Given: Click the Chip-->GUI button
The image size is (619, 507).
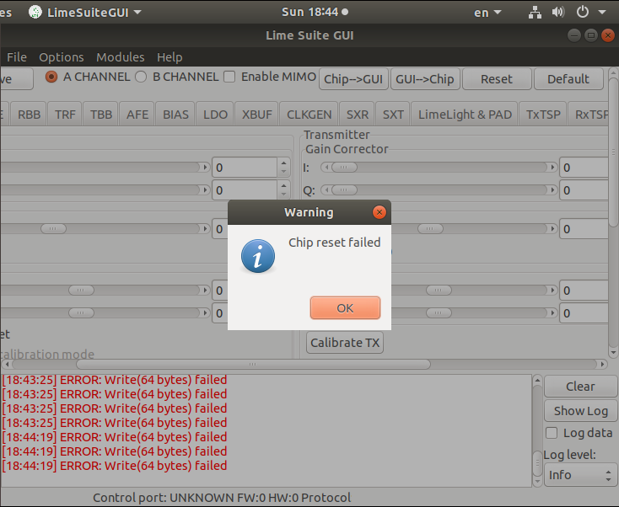Looking at the screenshot, I should [x=353, y=79].
